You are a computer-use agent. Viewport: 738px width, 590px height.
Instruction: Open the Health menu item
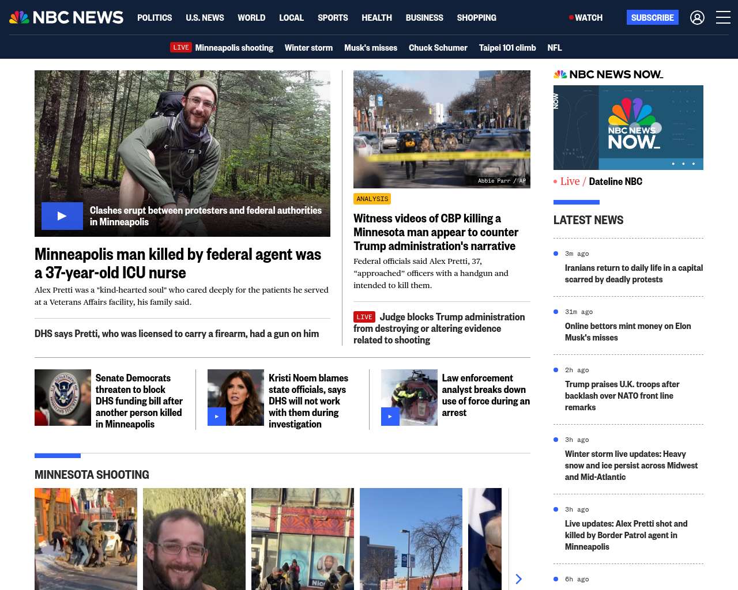[x=376, y=18]
